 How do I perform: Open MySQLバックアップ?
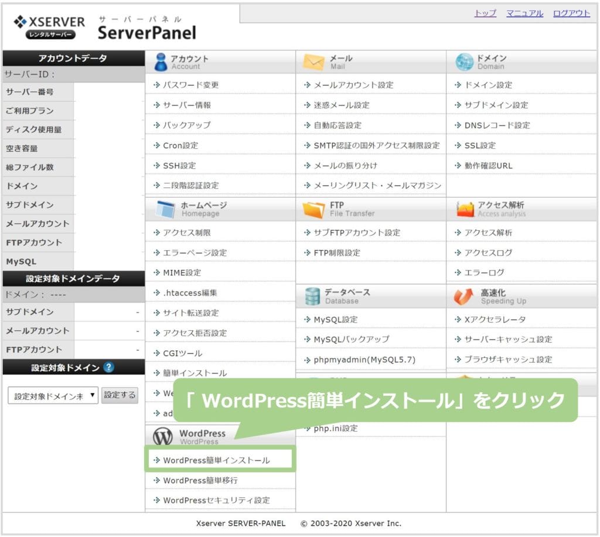pos(352,339)
